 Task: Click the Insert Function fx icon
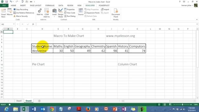(x=33, y=24)
